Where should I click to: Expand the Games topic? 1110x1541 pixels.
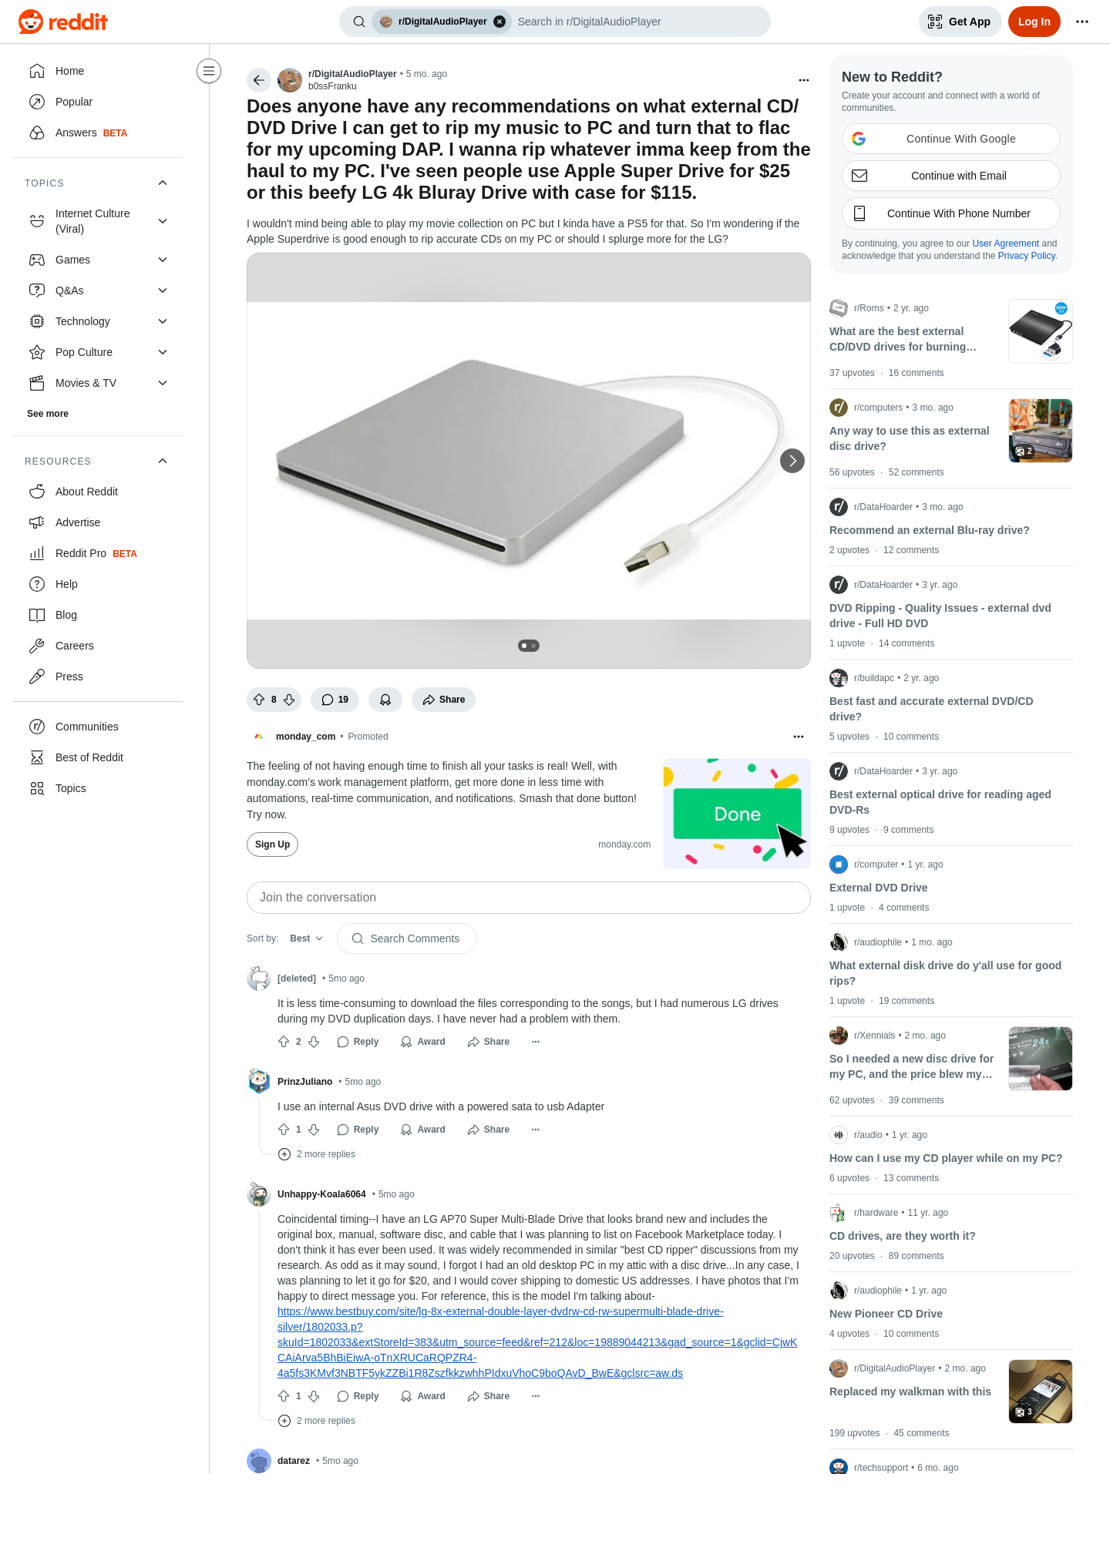coord(163,260)
